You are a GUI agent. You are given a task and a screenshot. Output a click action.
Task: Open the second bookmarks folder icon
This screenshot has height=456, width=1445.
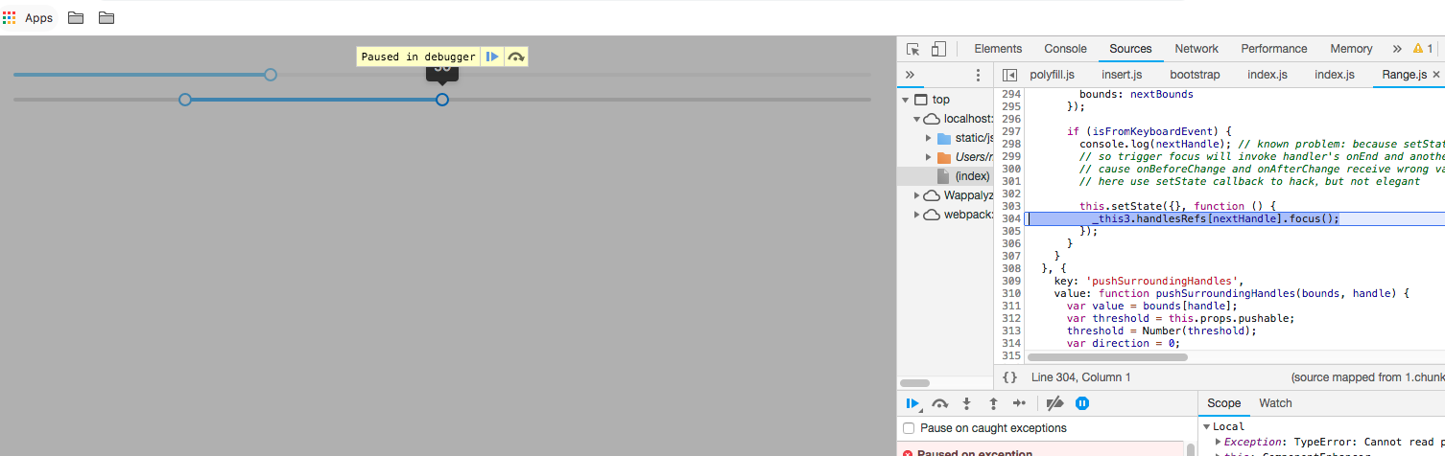point(107,17)
